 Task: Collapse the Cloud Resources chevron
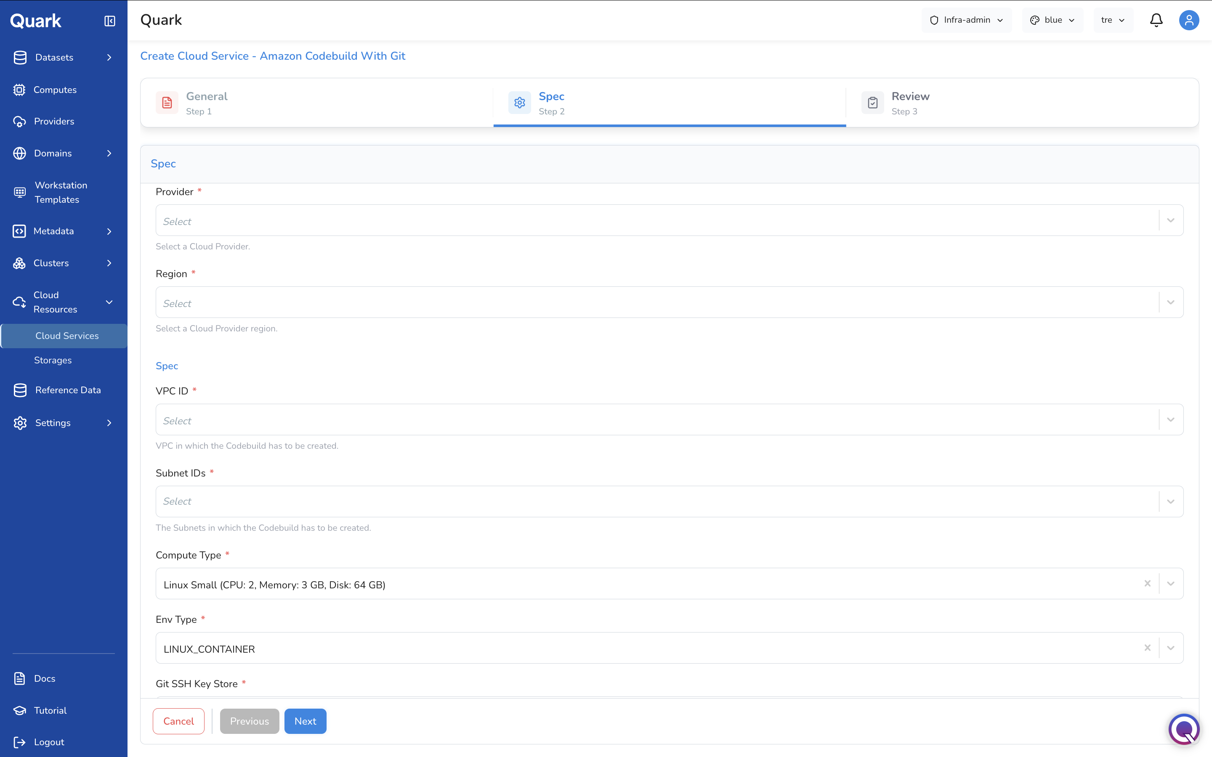pos(109,302)
